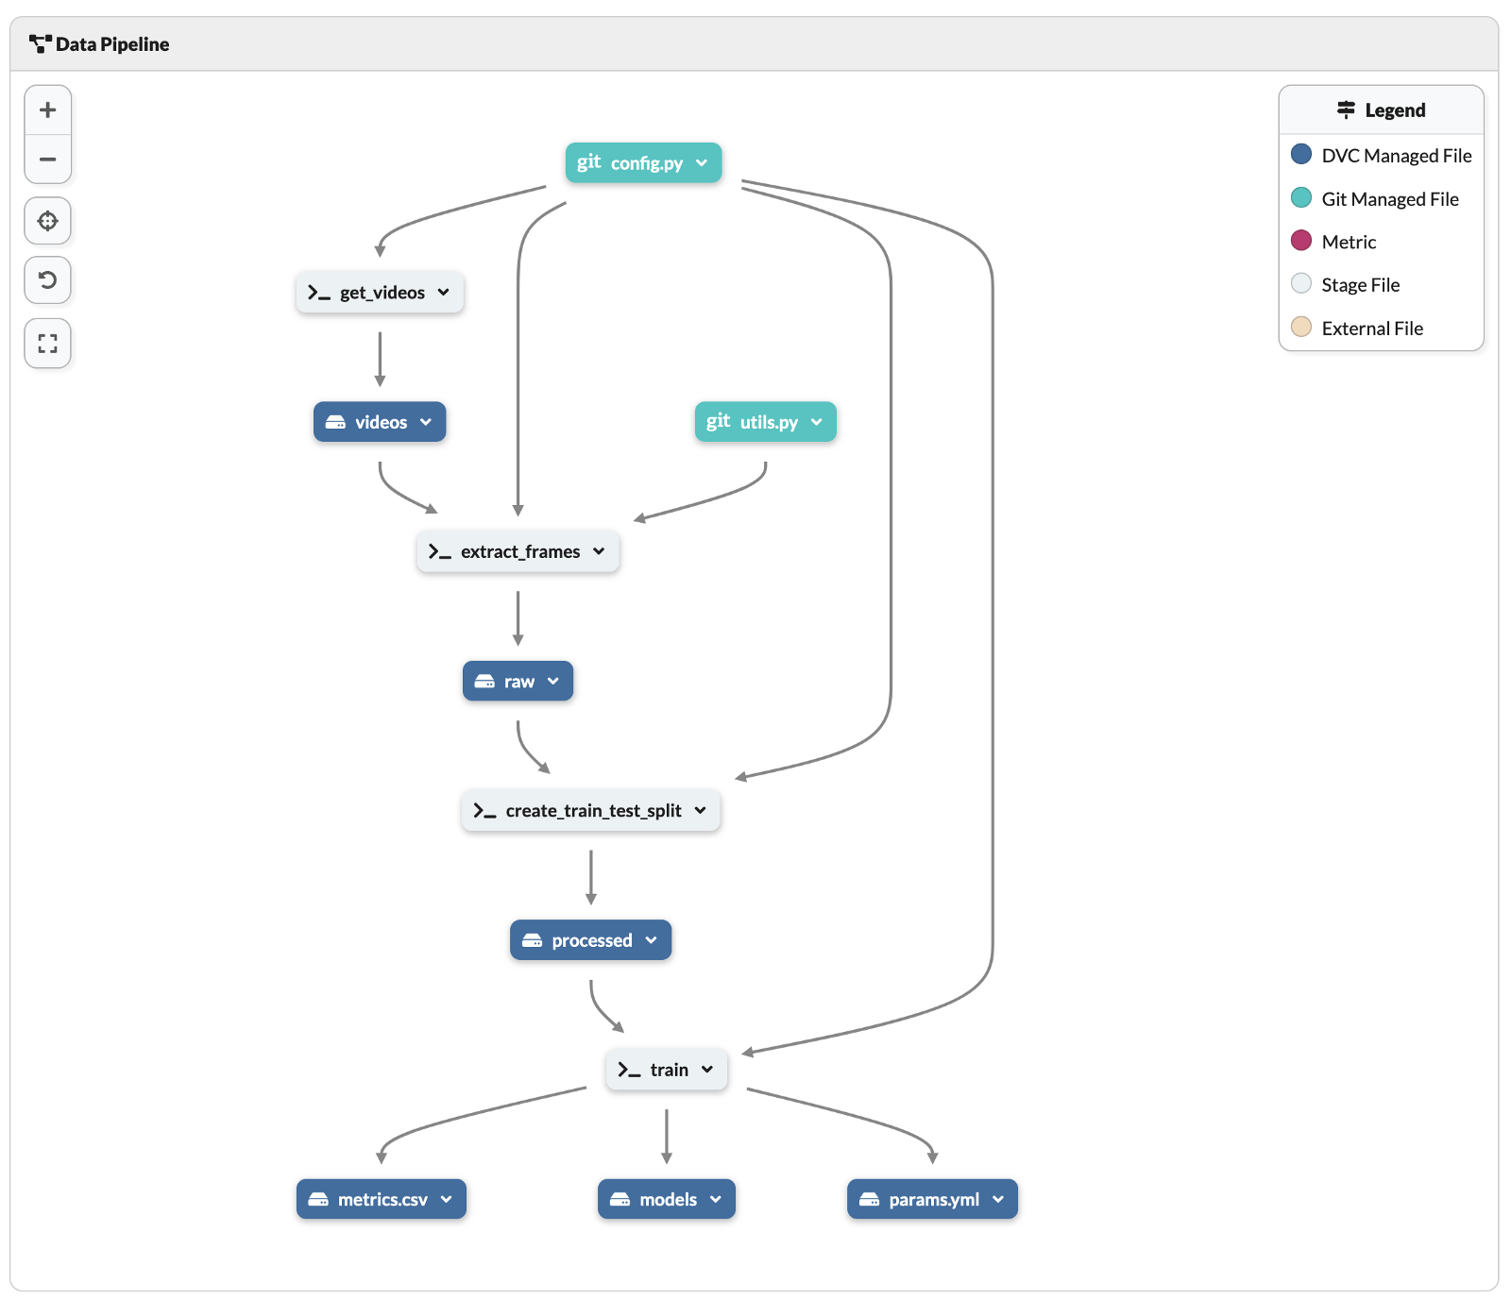Expand the config.py node dropdown chevron
The height and width of the screenshot is (1300, 1511).
tap(702, 162)
